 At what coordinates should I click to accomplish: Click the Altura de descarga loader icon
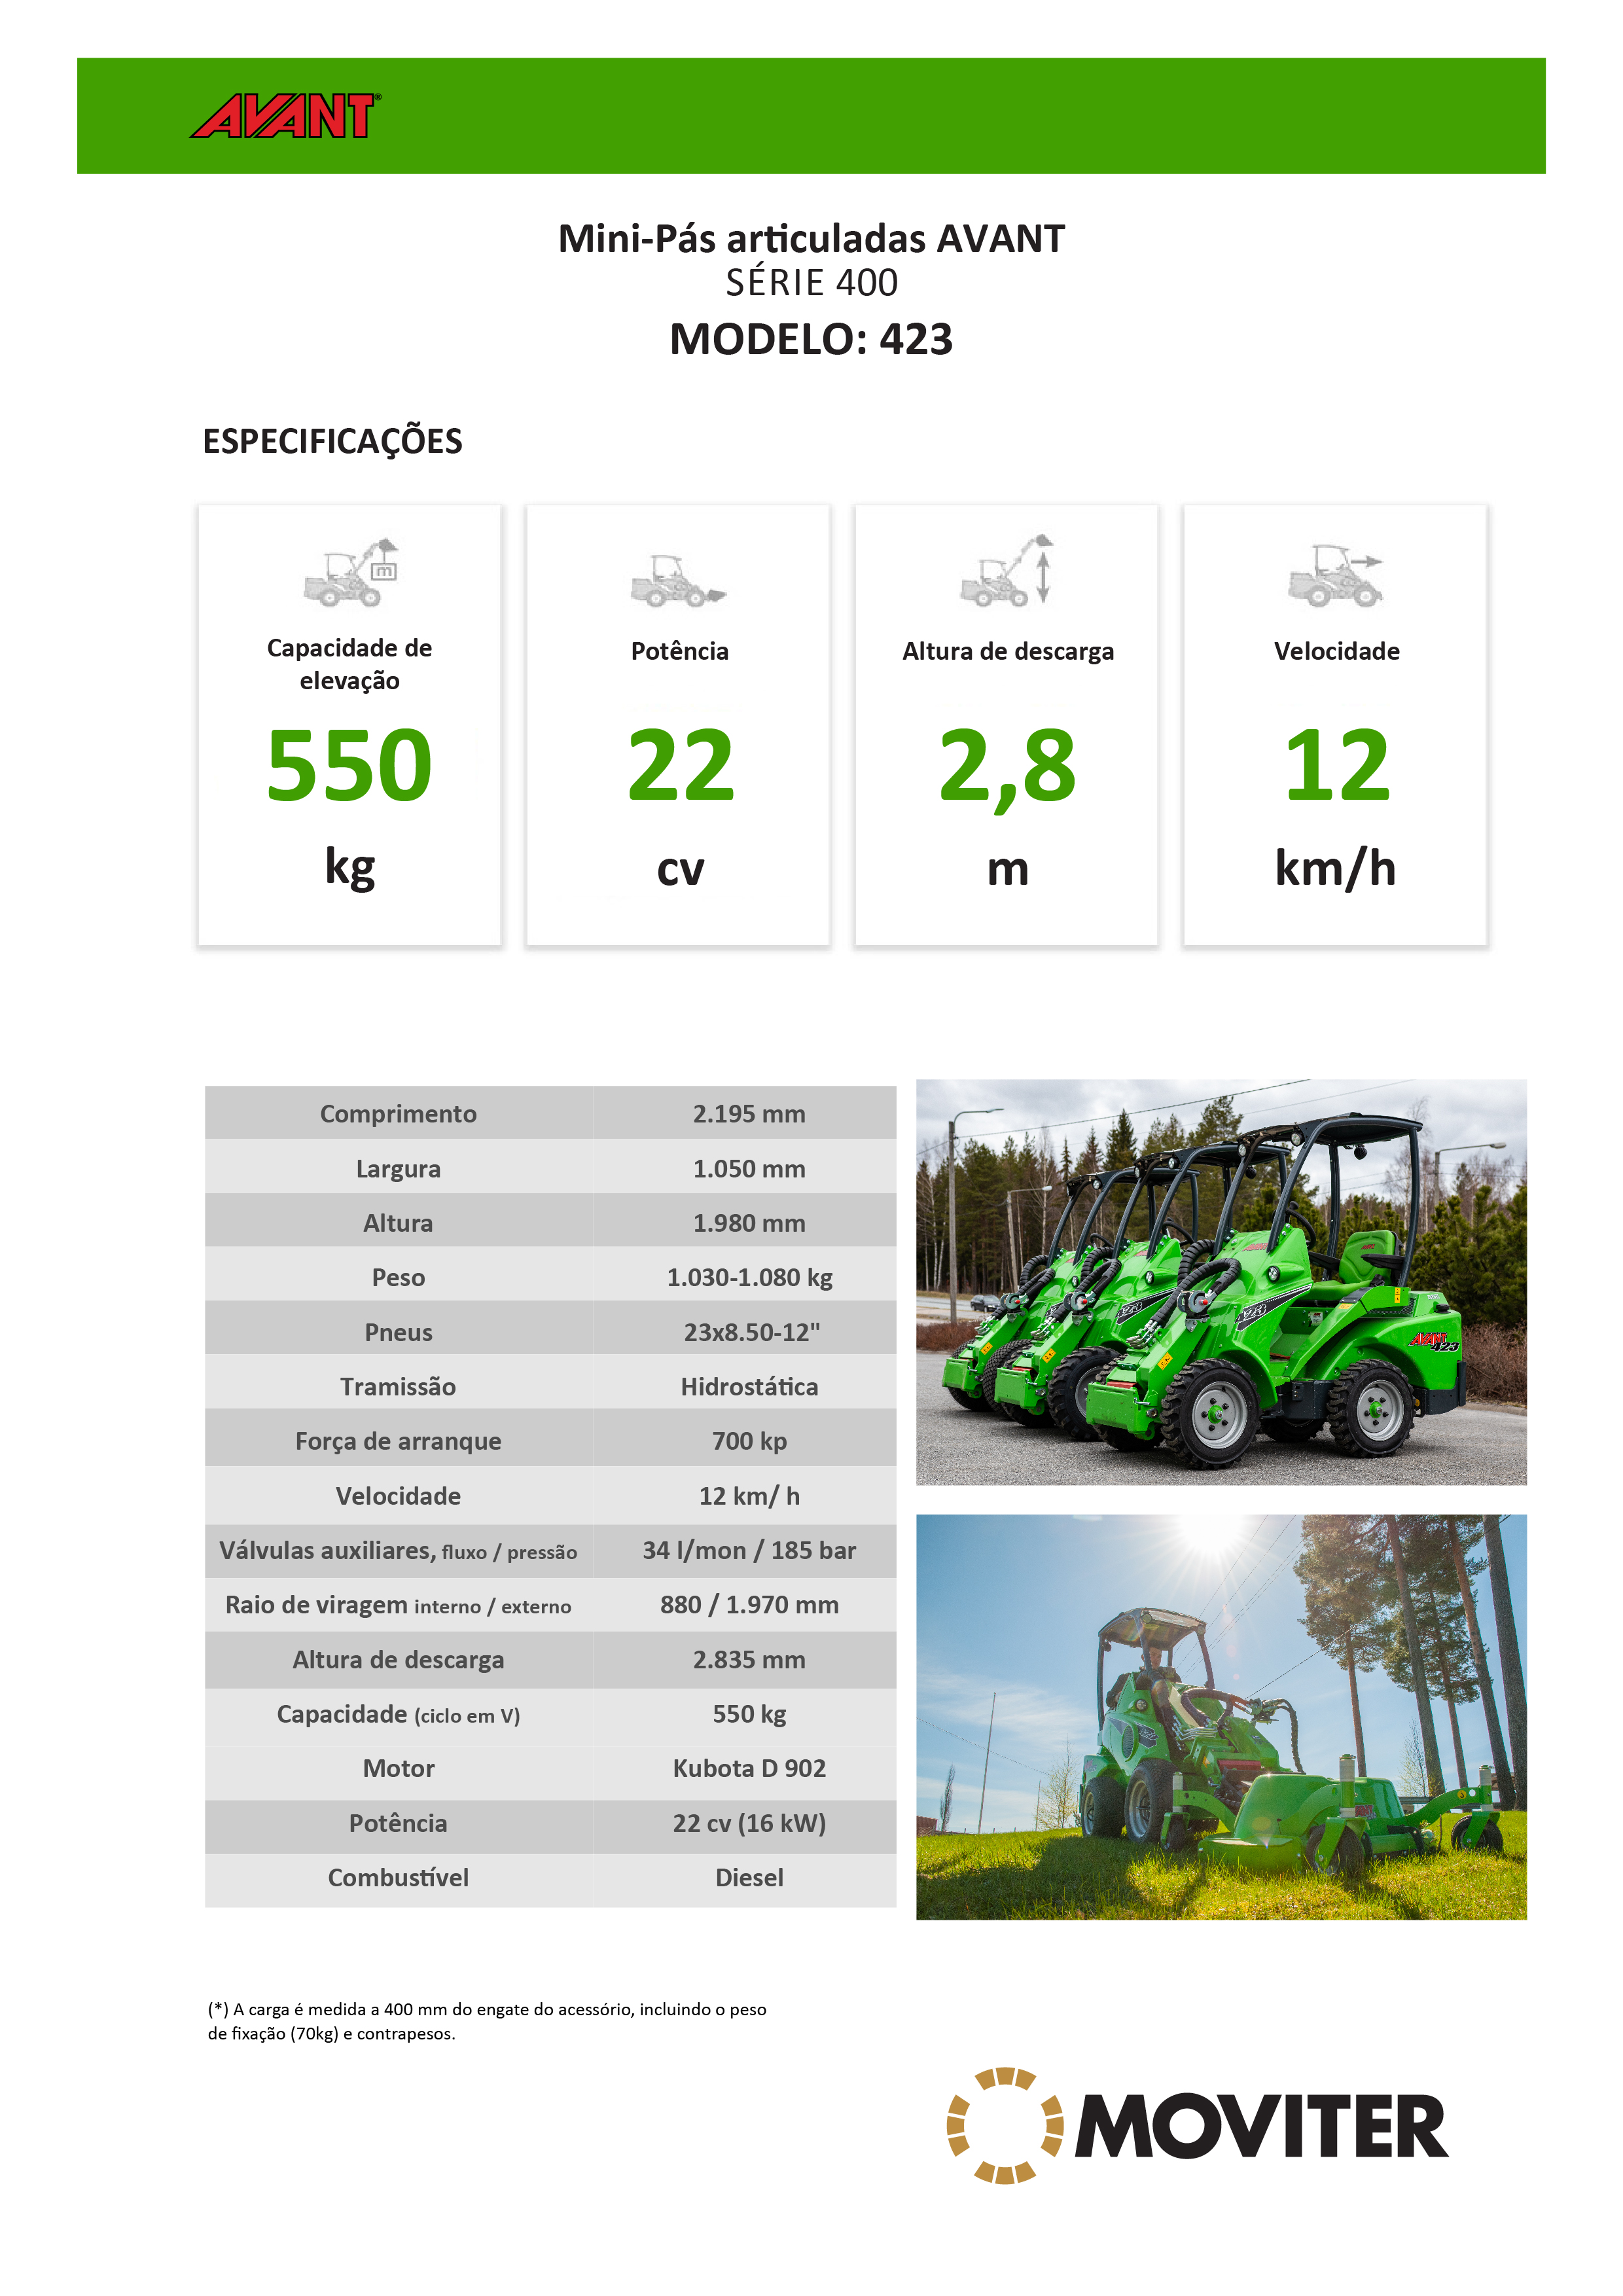1007,570
